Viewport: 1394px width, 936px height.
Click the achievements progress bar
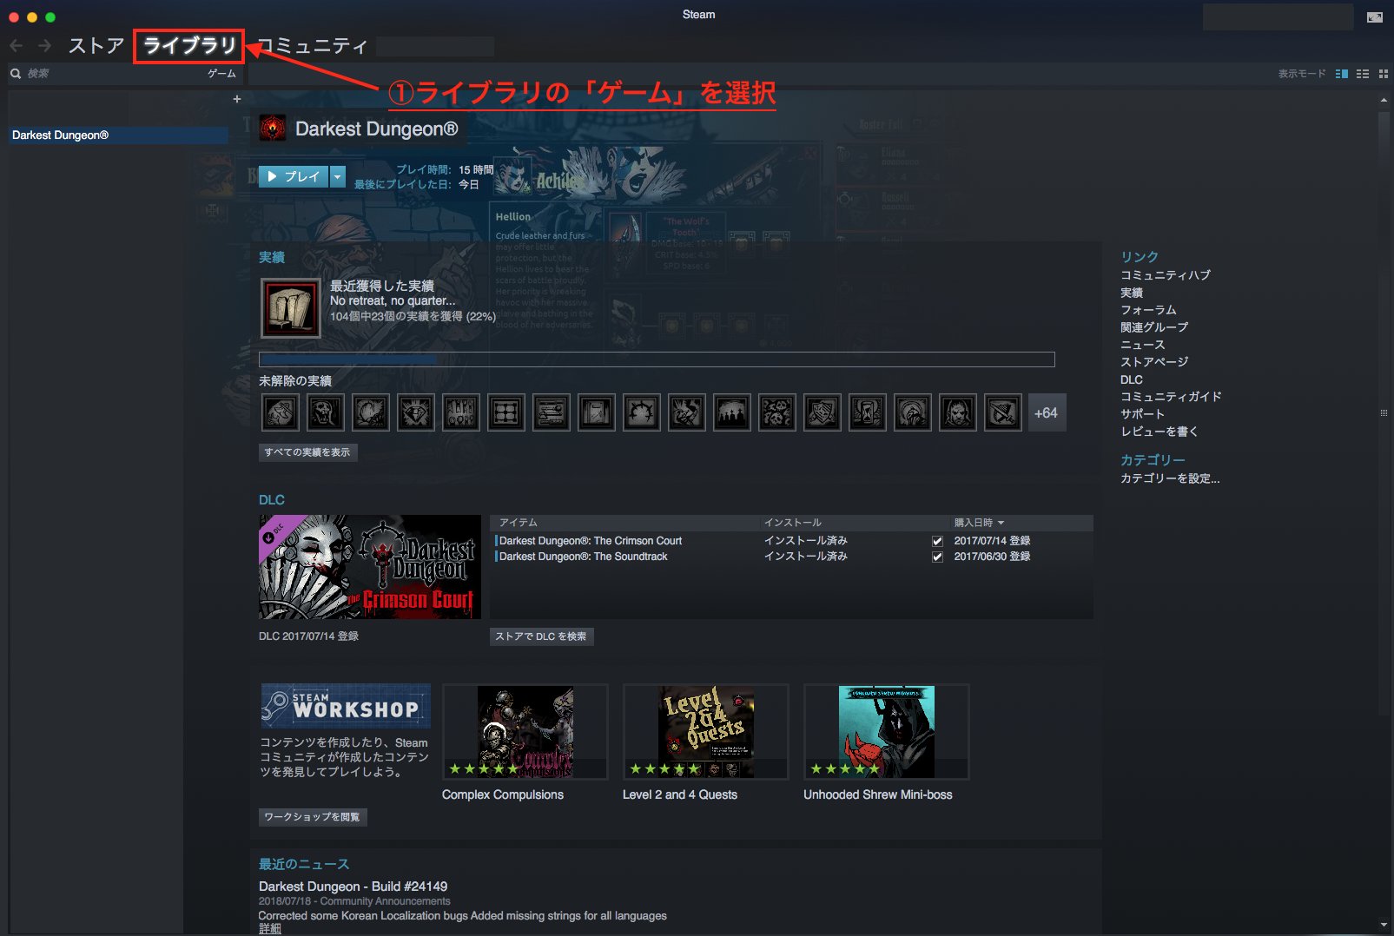pyautogui.click(x=657, y=359)
